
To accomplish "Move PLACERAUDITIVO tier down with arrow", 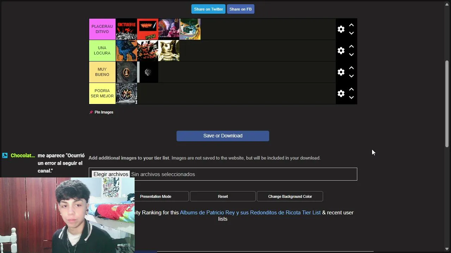I will tap(351, 33).
